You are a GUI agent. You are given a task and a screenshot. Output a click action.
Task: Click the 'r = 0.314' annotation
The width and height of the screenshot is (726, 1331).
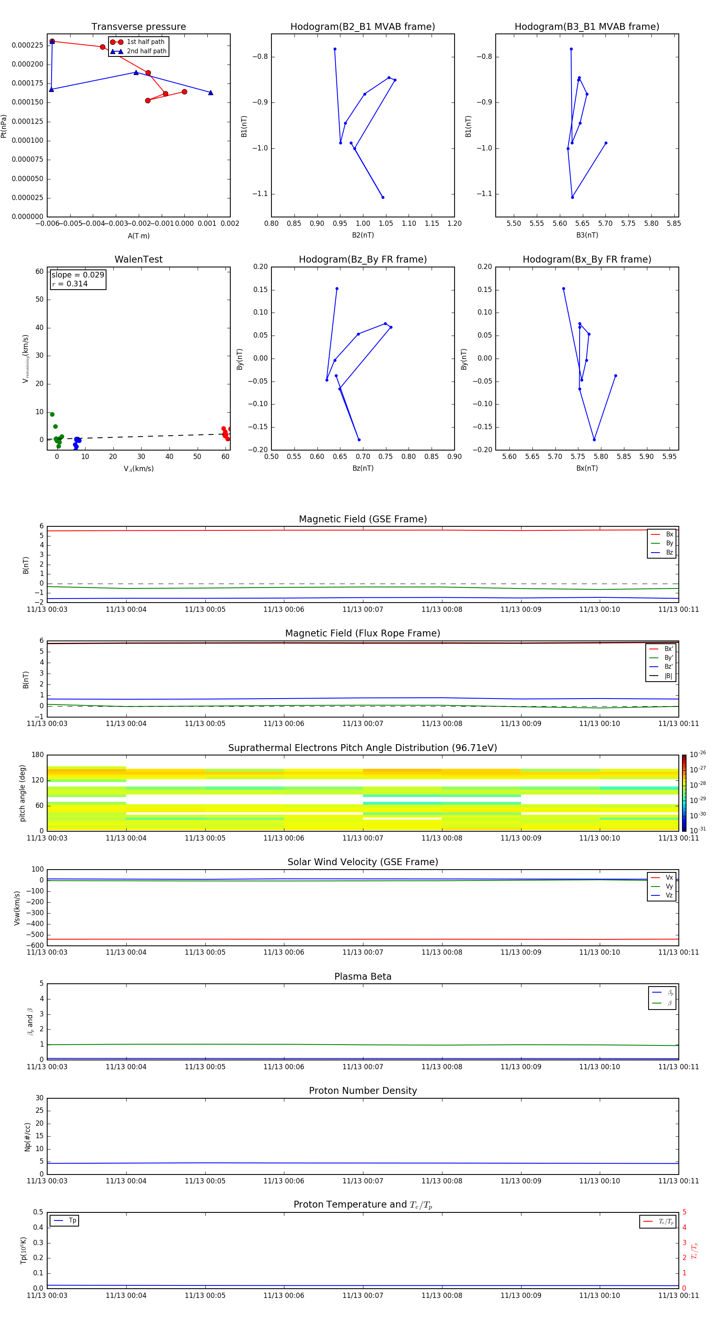[x=70, y=284]
